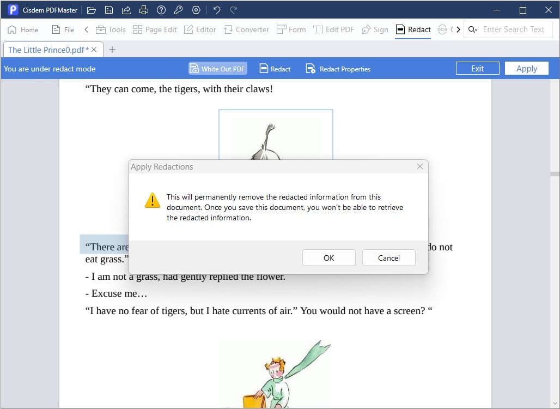Expand search options dropdown magnifier
The height and width of the screenshot is (409, 560).
pyautogui.click(x=472, y=29)
